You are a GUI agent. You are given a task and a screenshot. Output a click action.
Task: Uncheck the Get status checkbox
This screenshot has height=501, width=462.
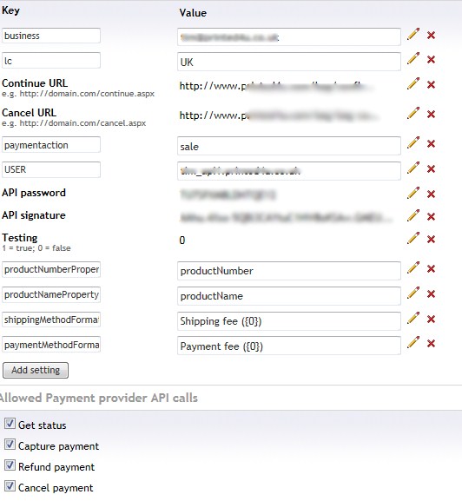10,424
